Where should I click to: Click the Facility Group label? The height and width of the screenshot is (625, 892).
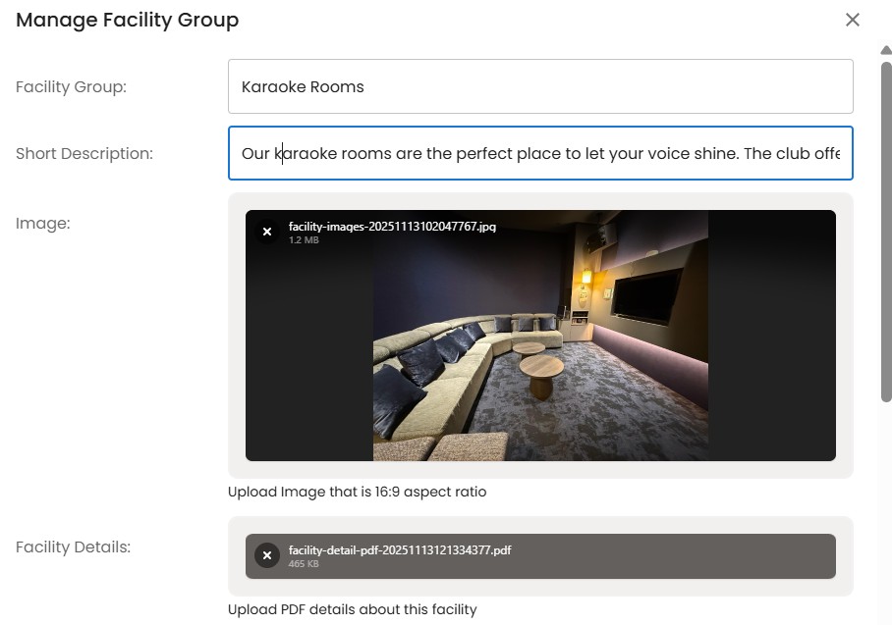click(71, 86)
